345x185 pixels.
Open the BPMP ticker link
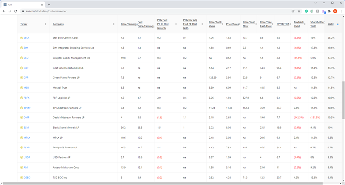tap(27, 108)
